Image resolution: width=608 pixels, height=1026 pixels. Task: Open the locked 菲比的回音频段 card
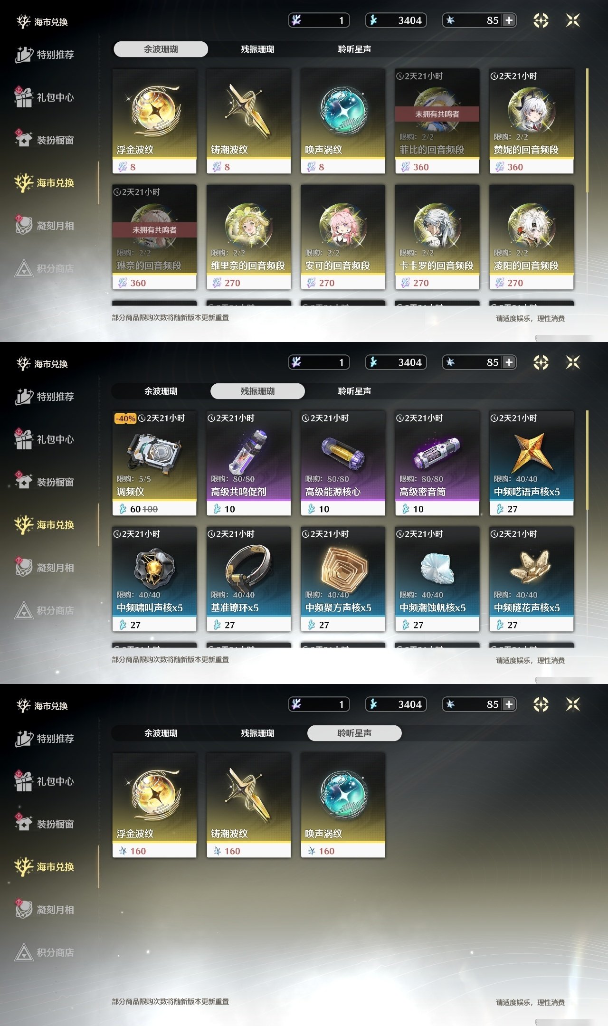tap(437, 121)
